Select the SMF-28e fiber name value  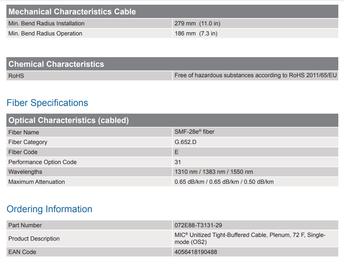click(194, 132)
